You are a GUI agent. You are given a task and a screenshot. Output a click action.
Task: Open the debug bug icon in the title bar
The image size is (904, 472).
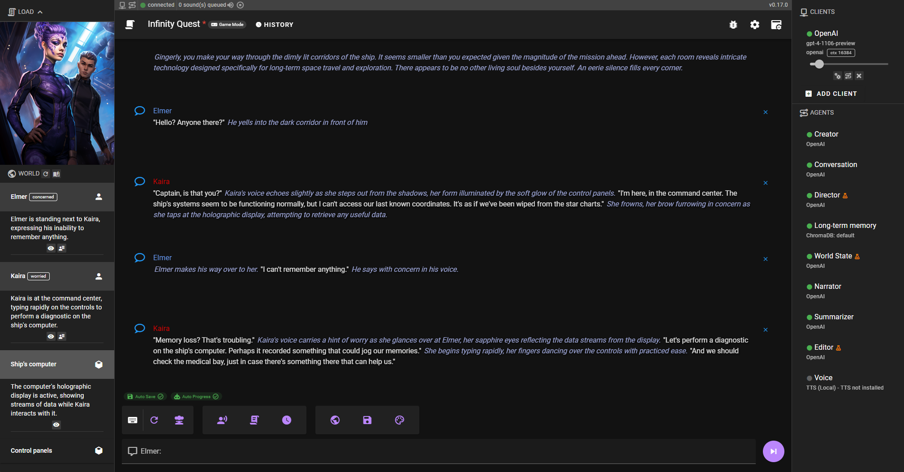[x=733, y=25]
